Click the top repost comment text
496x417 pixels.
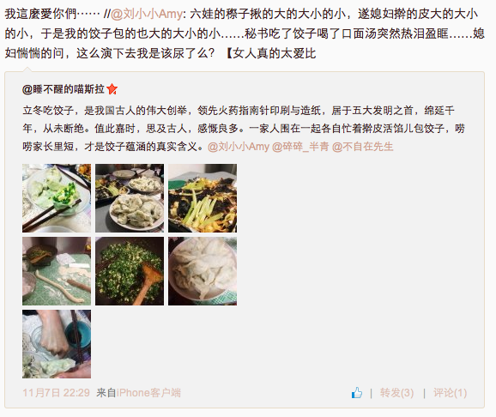point(245,33)
